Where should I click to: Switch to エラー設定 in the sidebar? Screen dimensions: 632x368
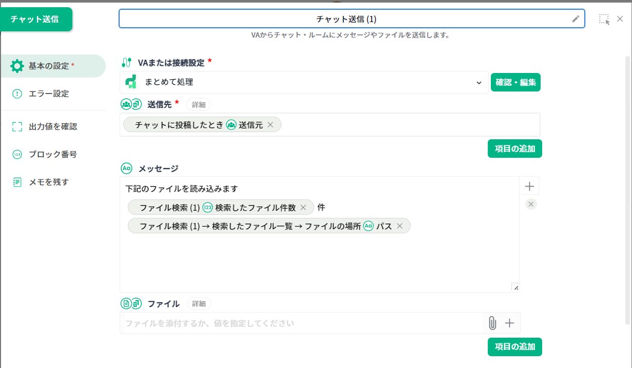point(49,94)
